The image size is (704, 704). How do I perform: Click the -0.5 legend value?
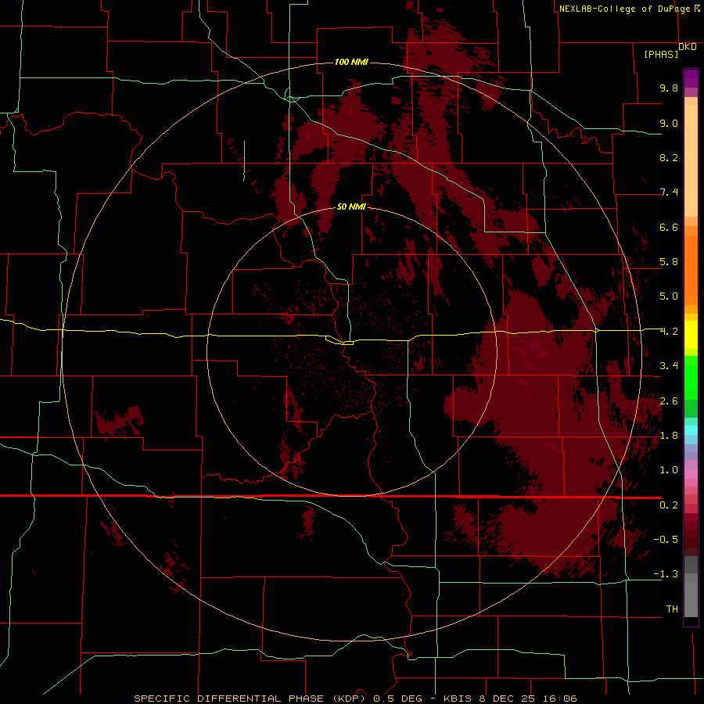tap(666, 540)
